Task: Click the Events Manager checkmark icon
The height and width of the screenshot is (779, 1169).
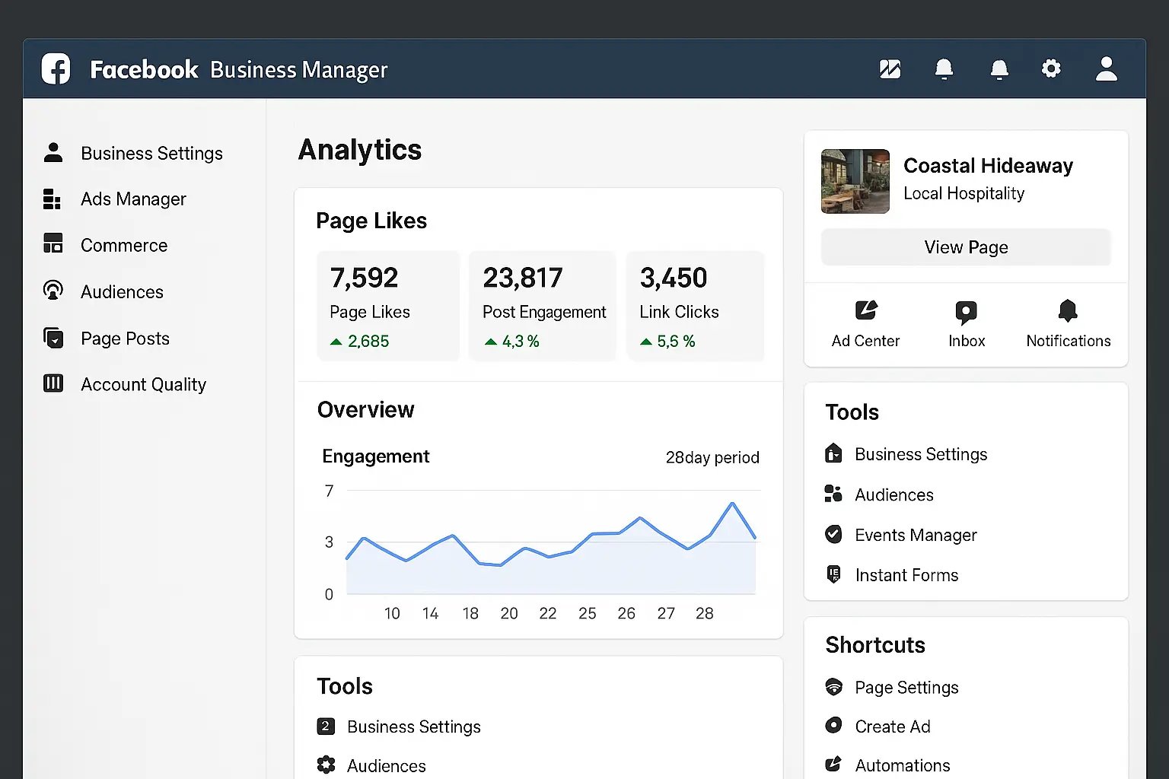Action: pos(833,534)
